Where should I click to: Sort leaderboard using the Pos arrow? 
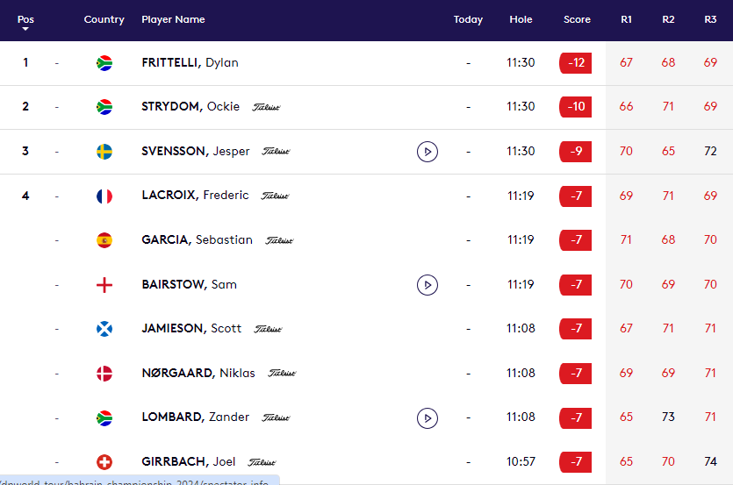[25, 29]
